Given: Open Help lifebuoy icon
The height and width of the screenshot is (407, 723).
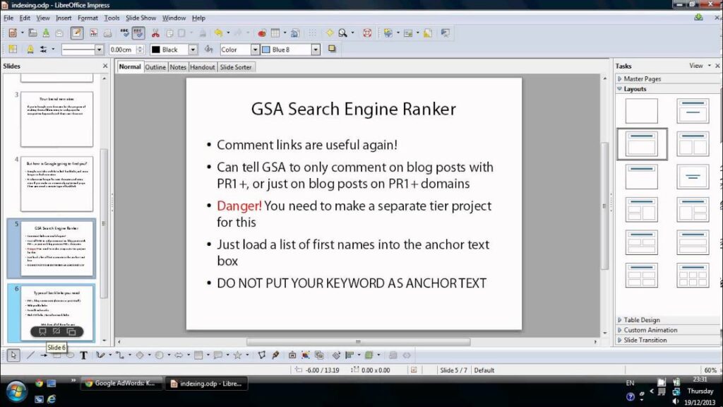Looking at the screenshot, I should 367,33.
